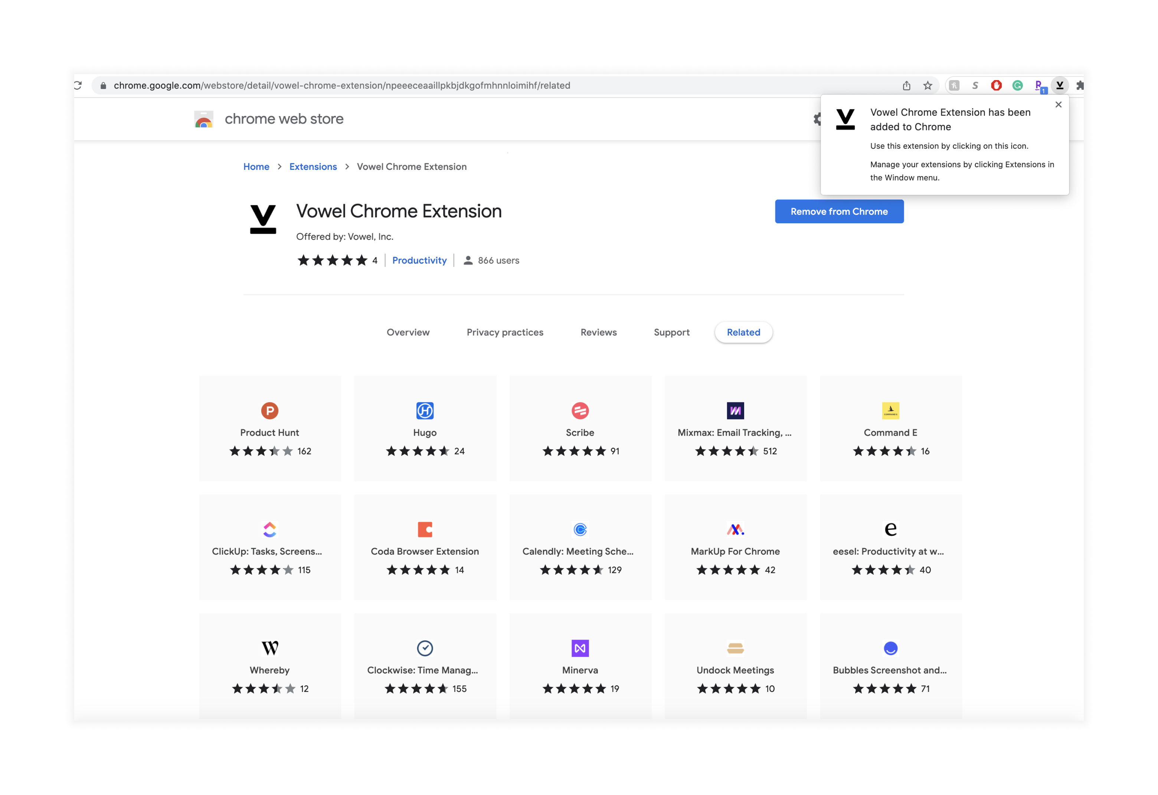Click the 'Product Hunt' card title

coord(270,433)
